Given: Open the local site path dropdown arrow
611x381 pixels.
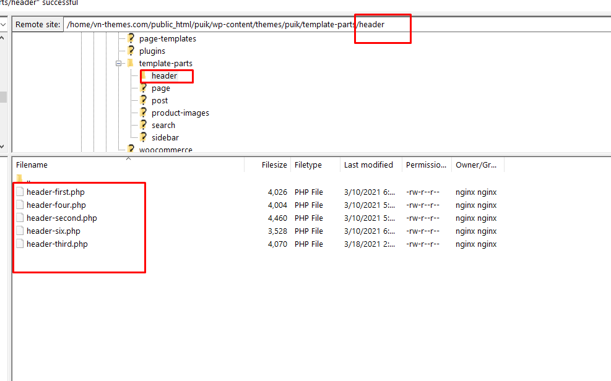Looking at the screenshot, I should (x=4, y=24).
